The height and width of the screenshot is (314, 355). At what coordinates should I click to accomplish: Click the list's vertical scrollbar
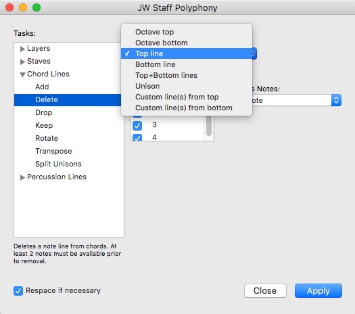tap(209, 126)
